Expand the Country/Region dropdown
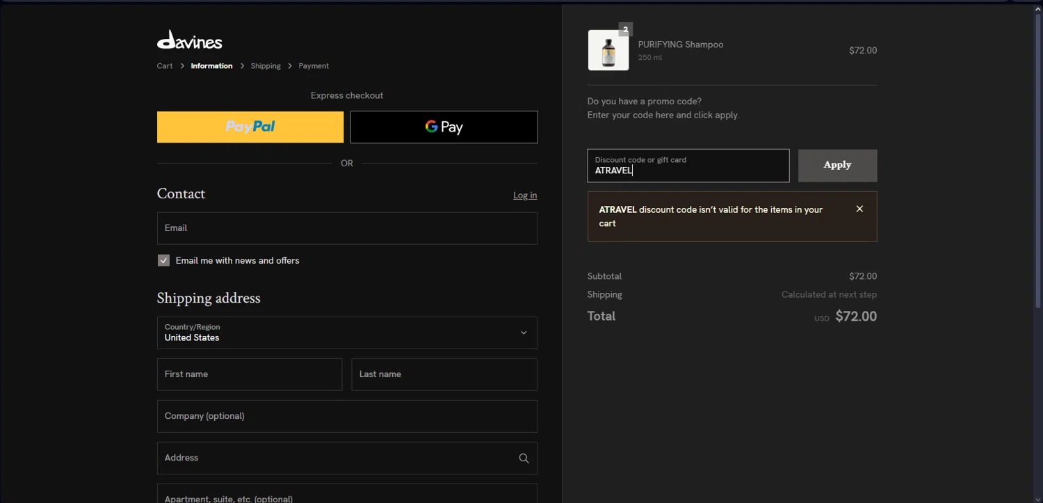The image size is (1043, 503). click(347, 333)
